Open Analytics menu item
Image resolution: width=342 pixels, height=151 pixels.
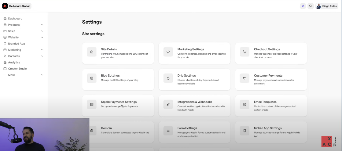click(x=14, y=63)
